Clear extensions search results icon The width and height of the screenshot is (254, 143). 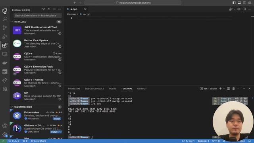click(54, 9)
